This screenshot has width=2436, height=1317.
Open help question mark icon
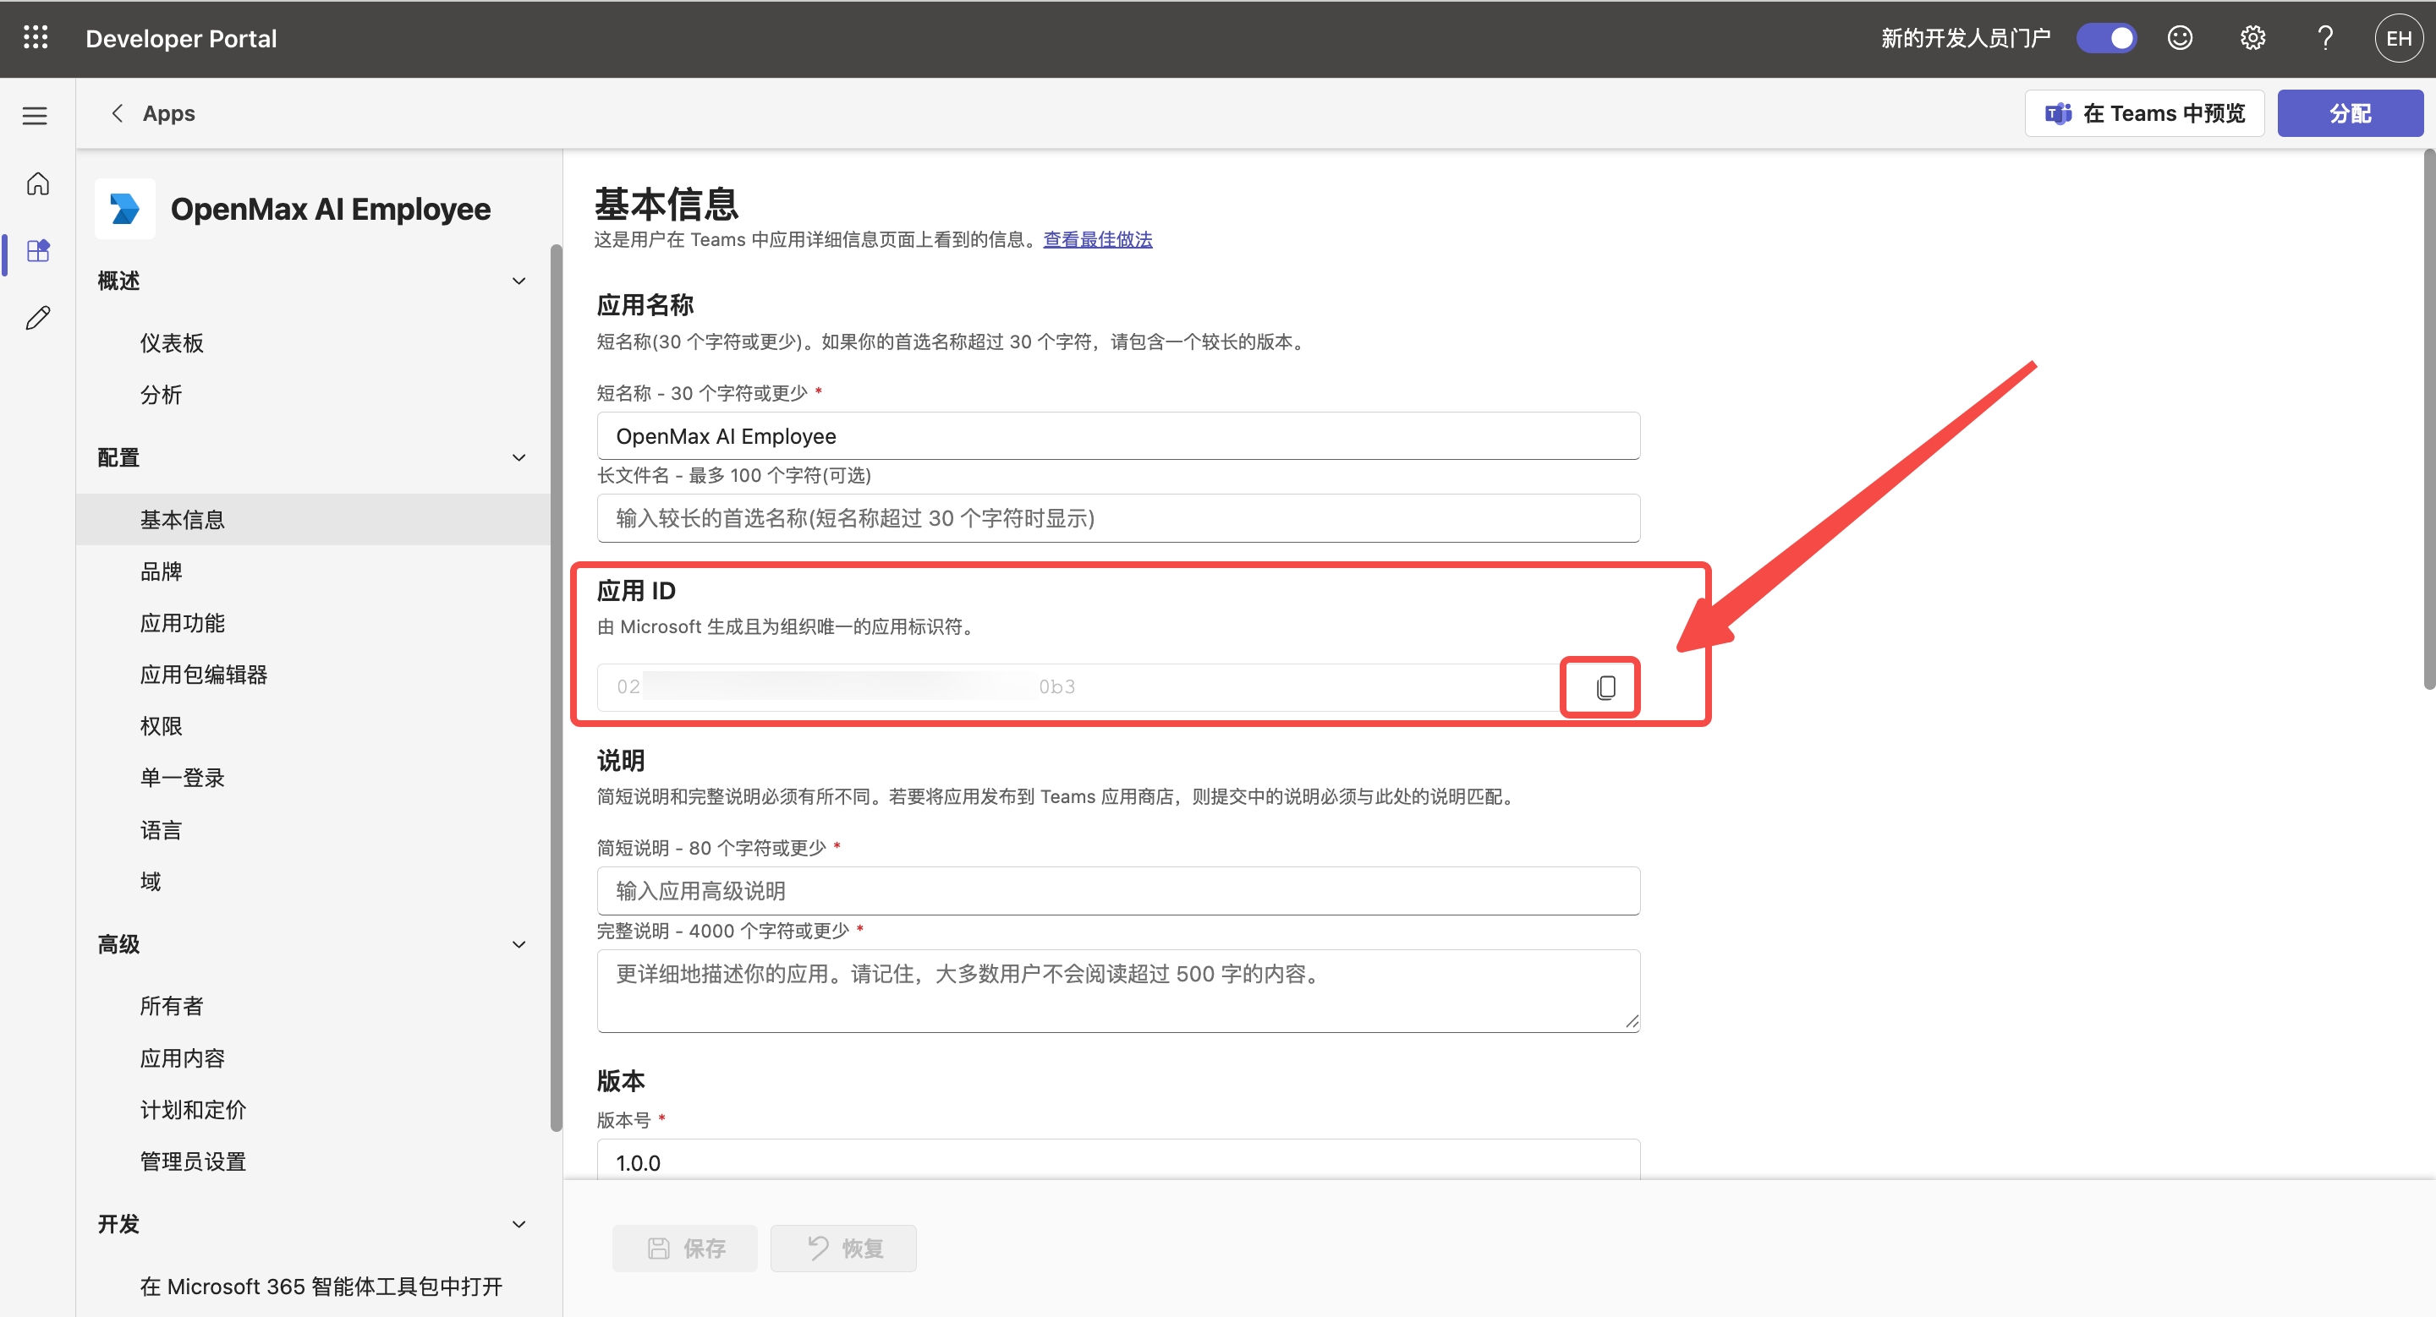point(2325,38)
